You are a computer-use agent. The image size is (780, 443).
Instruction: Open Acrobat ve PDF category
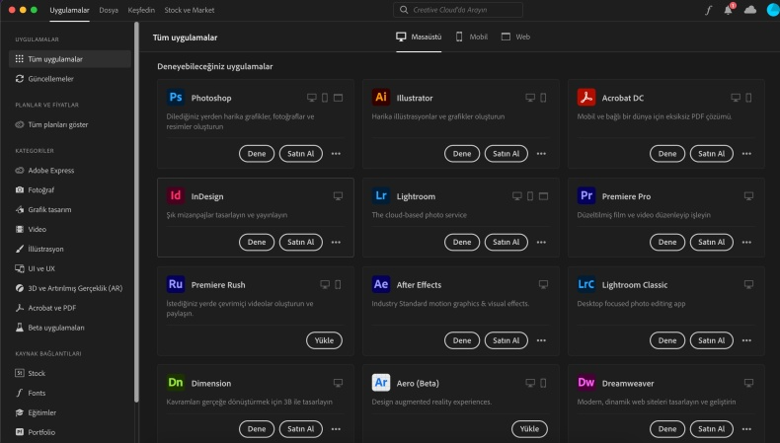click(45, 308)
